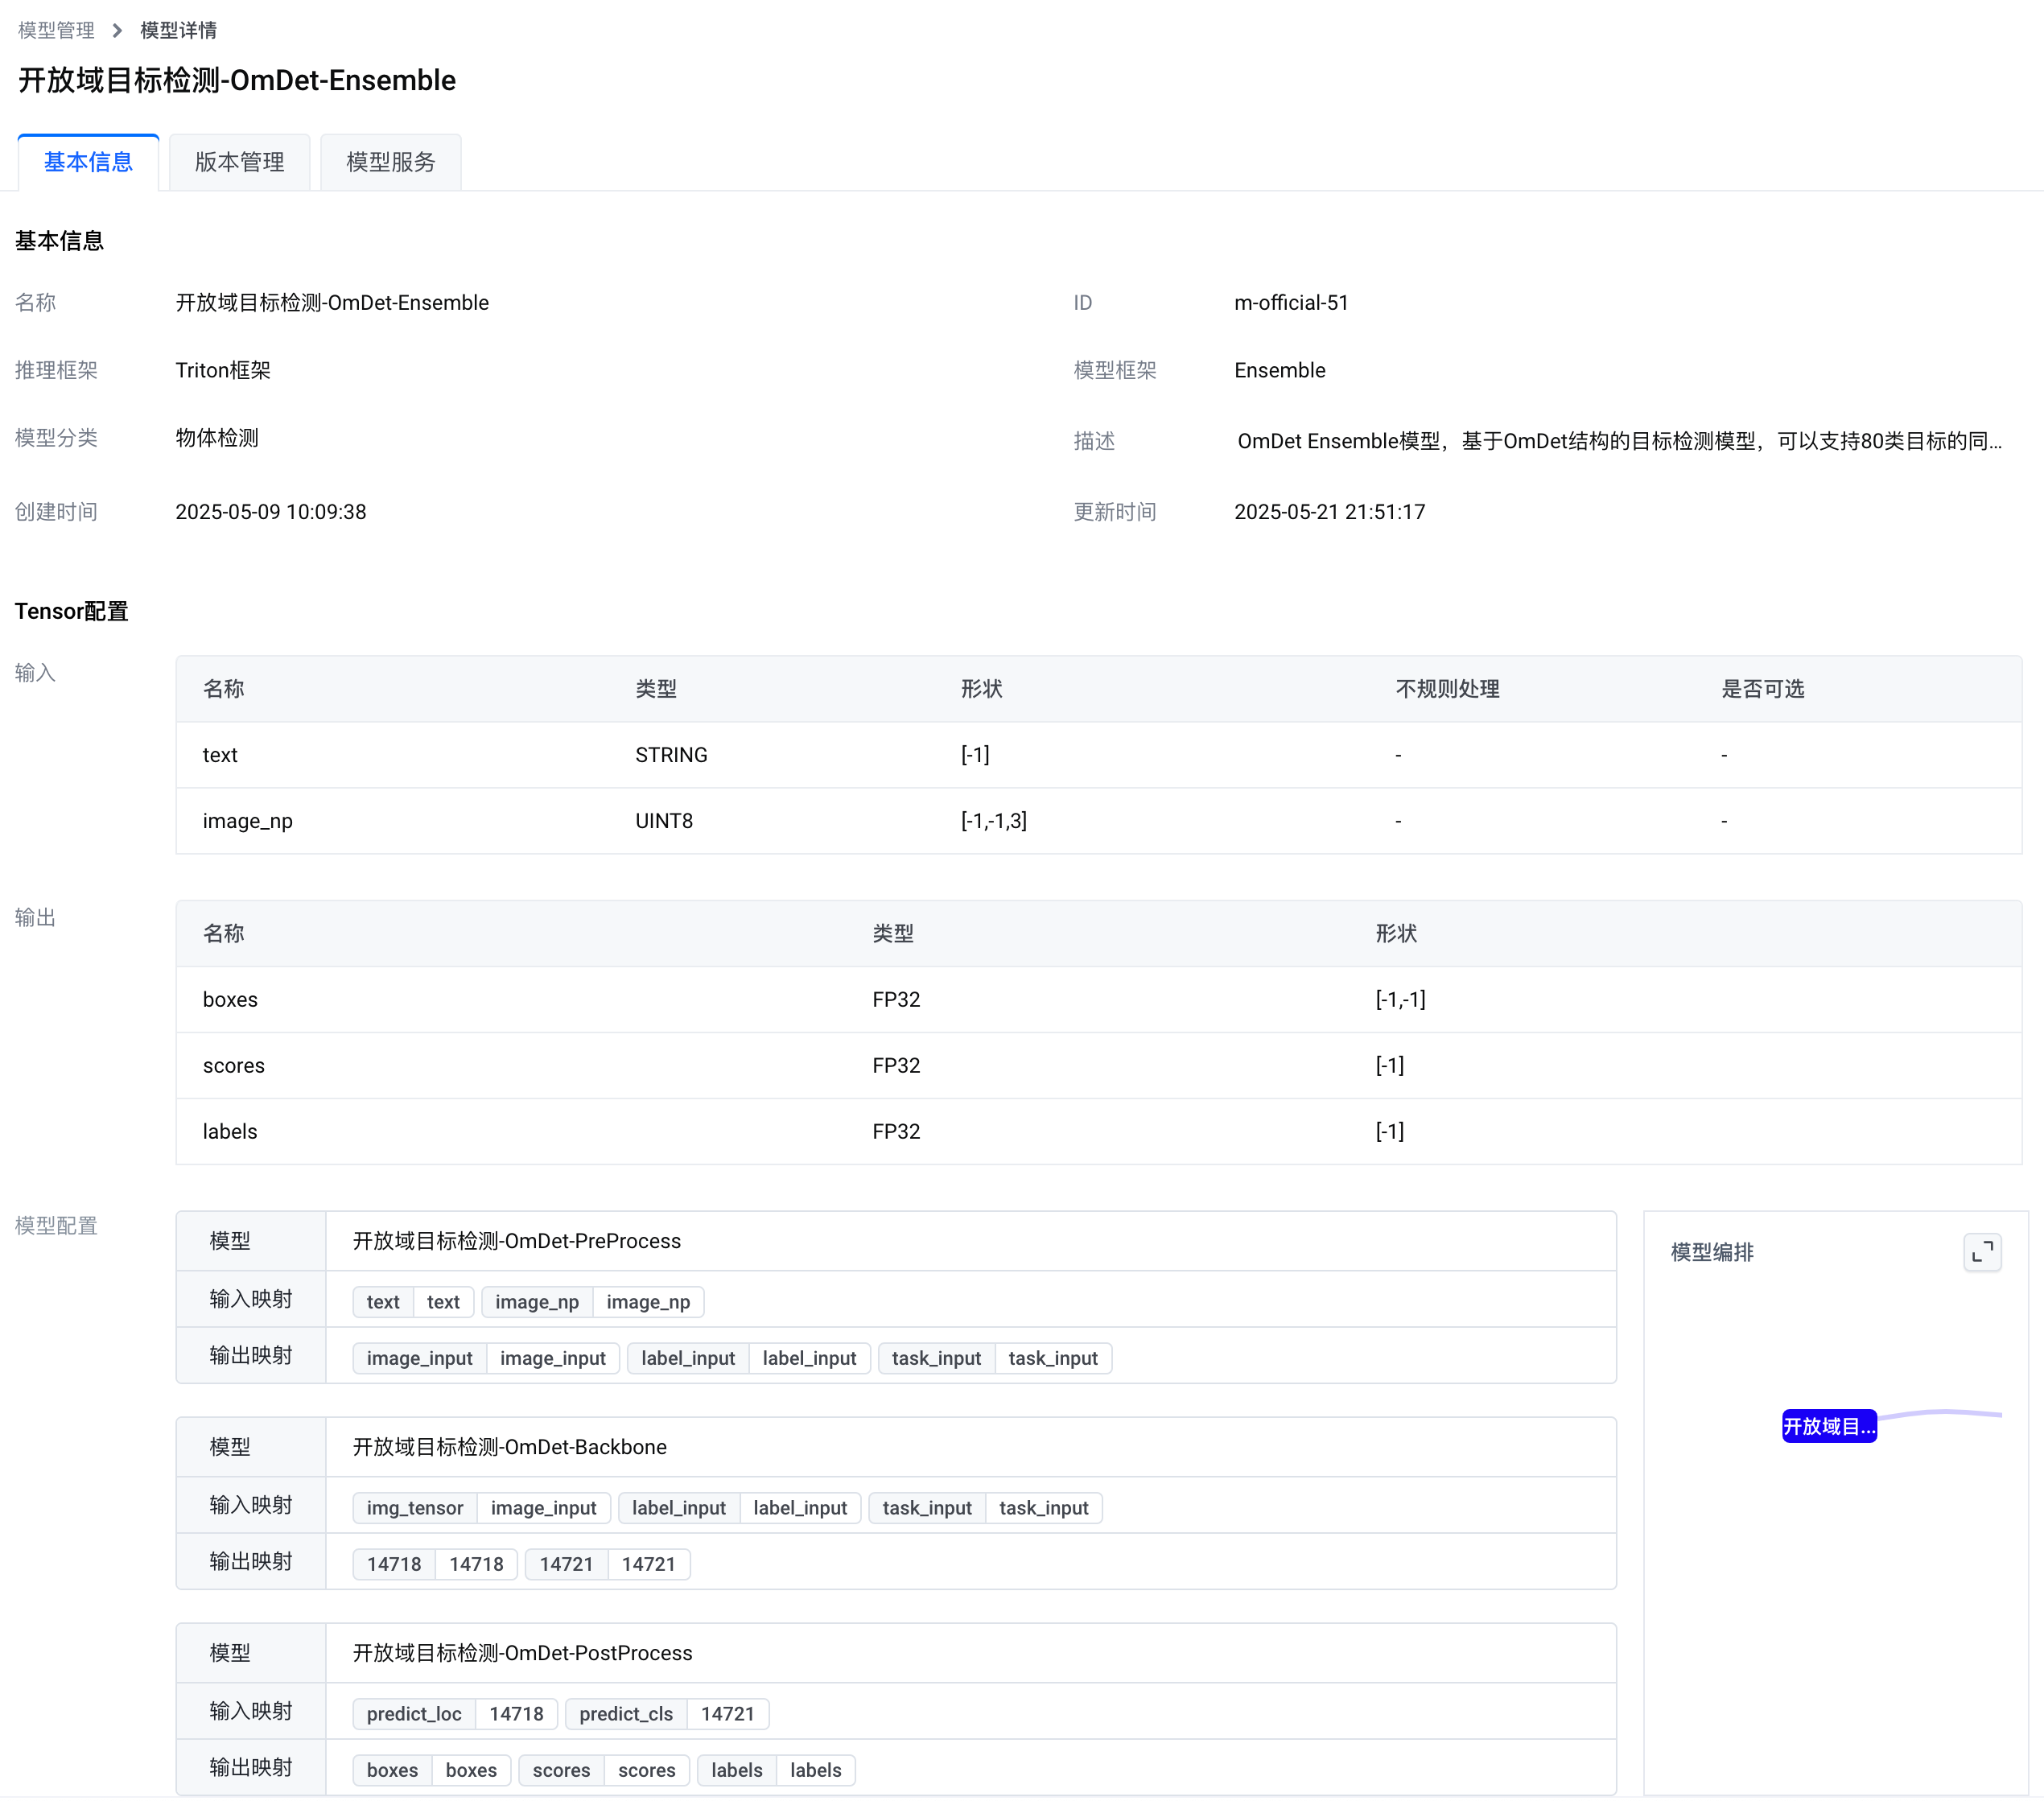
Task: Click the labels output row name
Action: point(230,1132)
